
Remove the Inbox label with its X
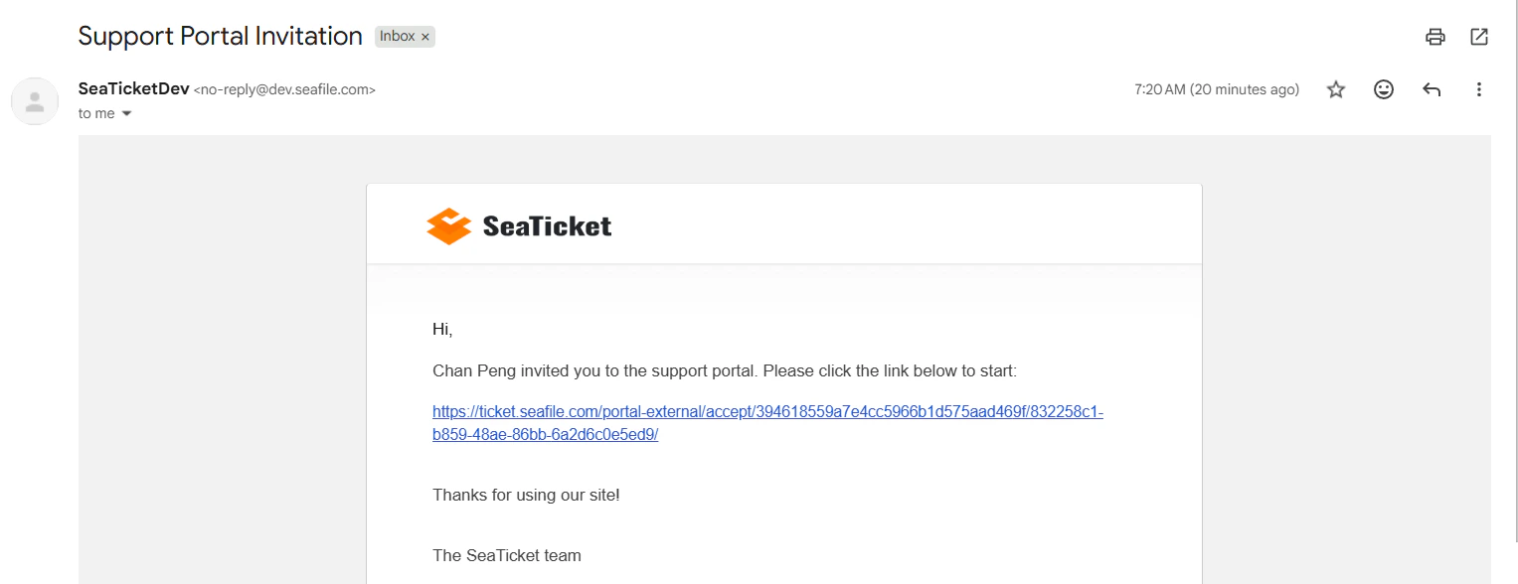pyautogui.click(x=425, y=37)
